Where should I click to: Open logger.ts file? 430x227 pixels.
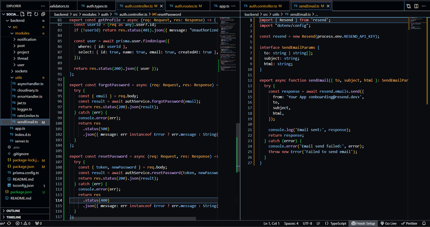24,109
